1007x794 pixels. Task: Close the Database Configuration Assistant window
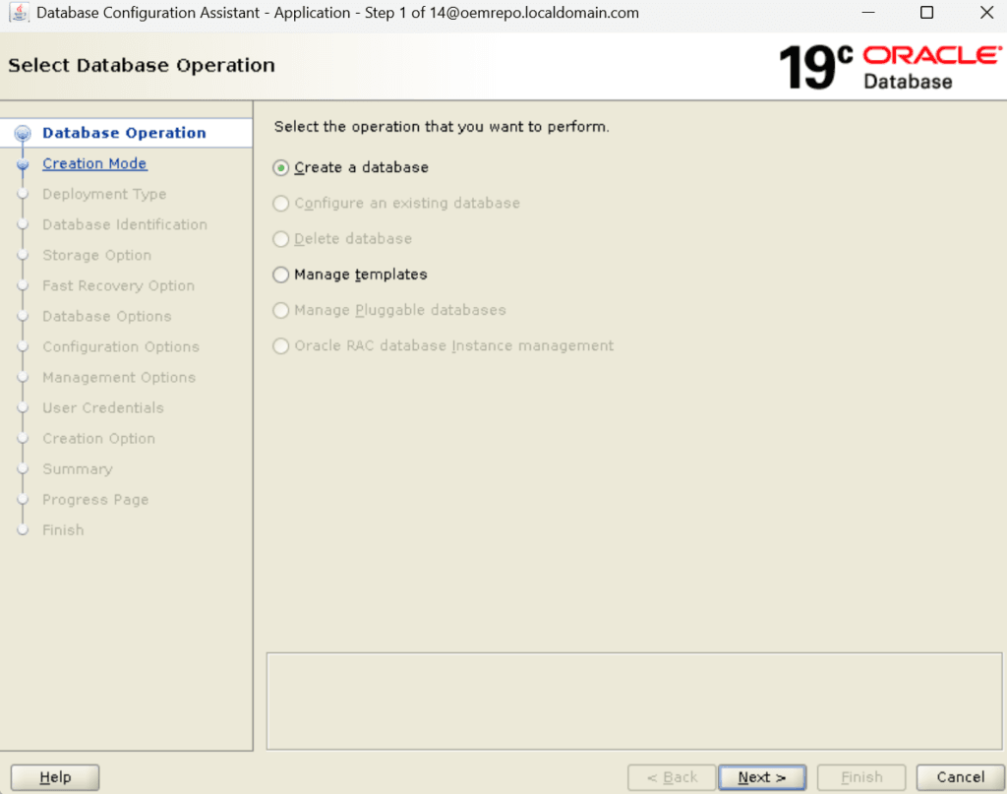point(987,12)
